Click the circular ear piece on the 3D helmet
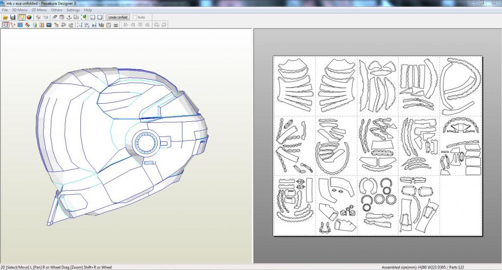The height and width of the screenshot is (270, 502). click(x=146, y=142)
